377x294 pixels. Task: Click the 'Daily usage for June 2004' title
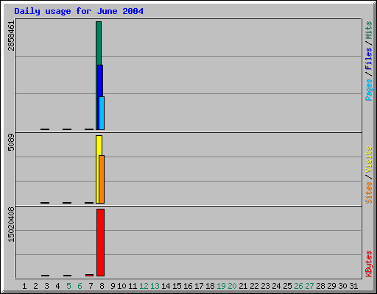coord(79,11)
